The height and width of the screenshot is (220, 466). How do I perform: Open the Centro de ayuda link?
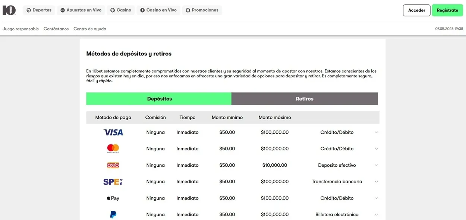coord(90,29)
